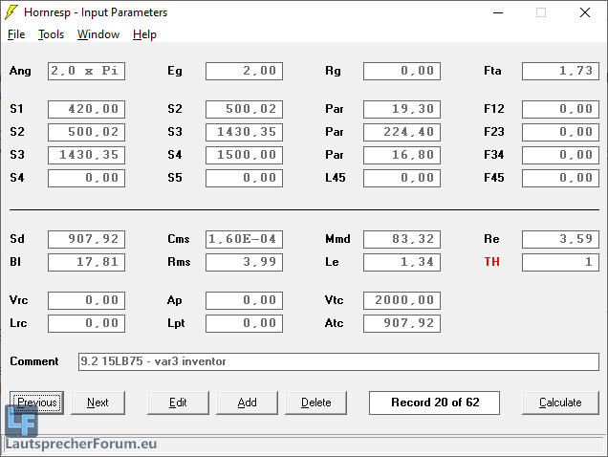Screen dimensions: 608x457
Task: Open the File menu
Action: pyautogui.click(x=16, y=34)
